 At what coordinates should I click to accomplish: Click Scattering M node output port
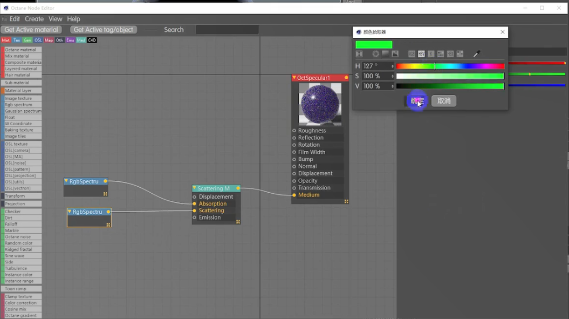pyautogui.click(x=238, y=188)
